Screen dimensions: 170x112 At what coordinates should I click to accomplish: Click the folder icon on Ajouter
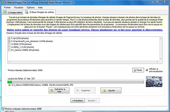click(104, 90)
